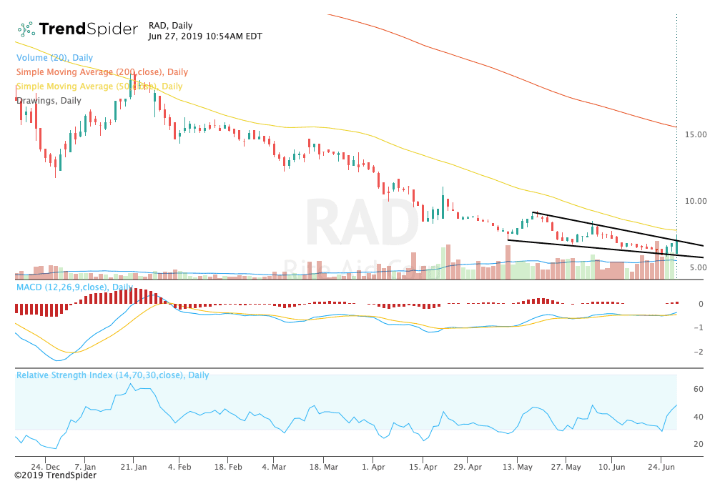Click the 'Volume (20), Daily' legend label
The image size is (725, 489).
point(54,58)
